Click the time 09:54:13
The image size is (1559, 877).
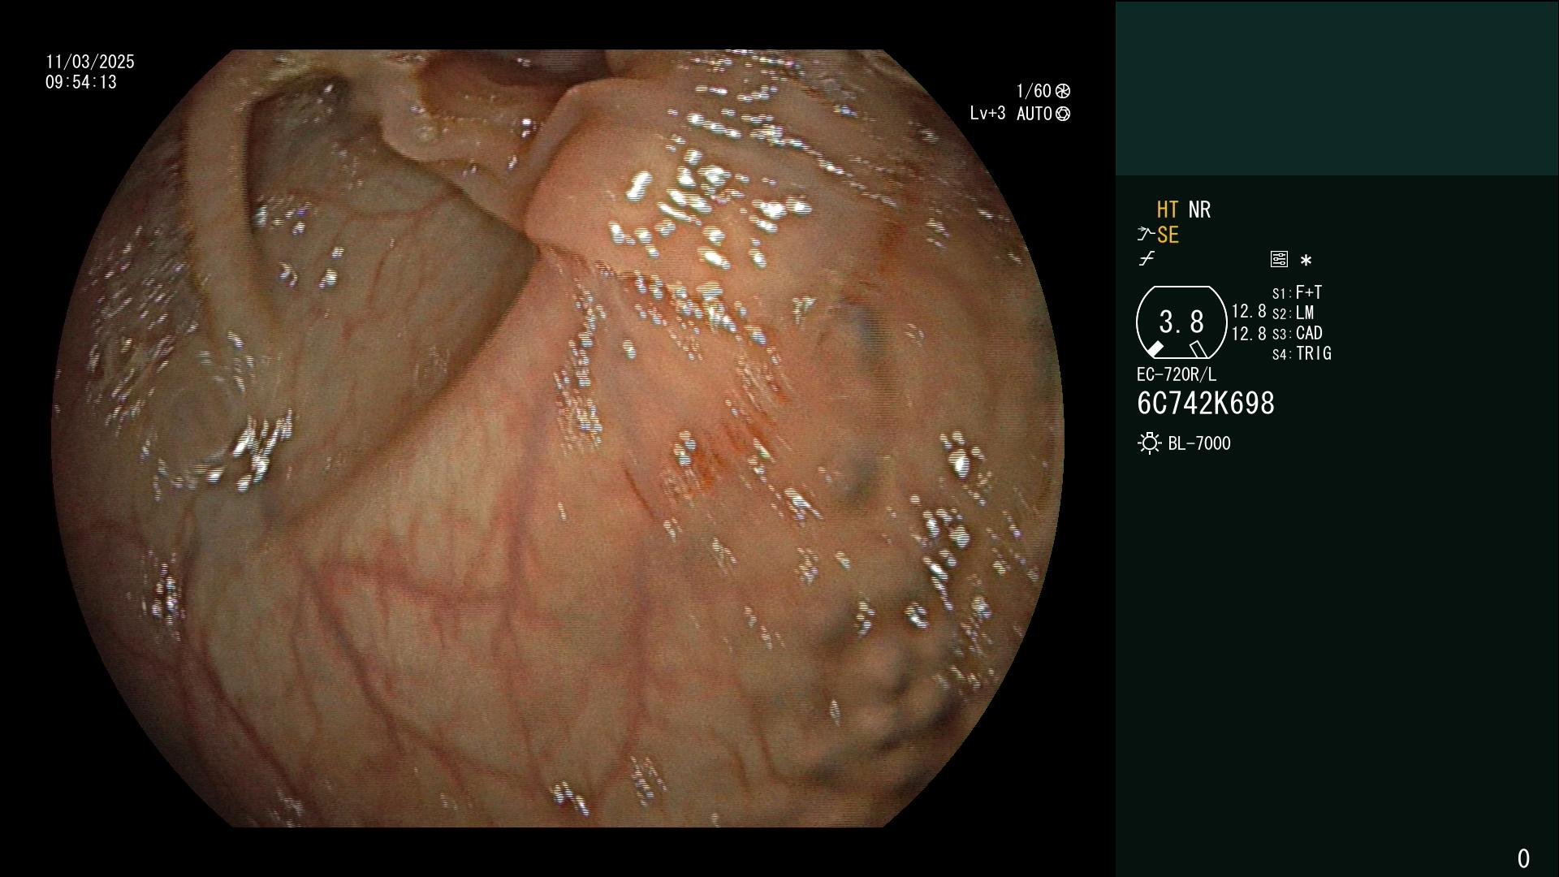(x=81, y=82)
